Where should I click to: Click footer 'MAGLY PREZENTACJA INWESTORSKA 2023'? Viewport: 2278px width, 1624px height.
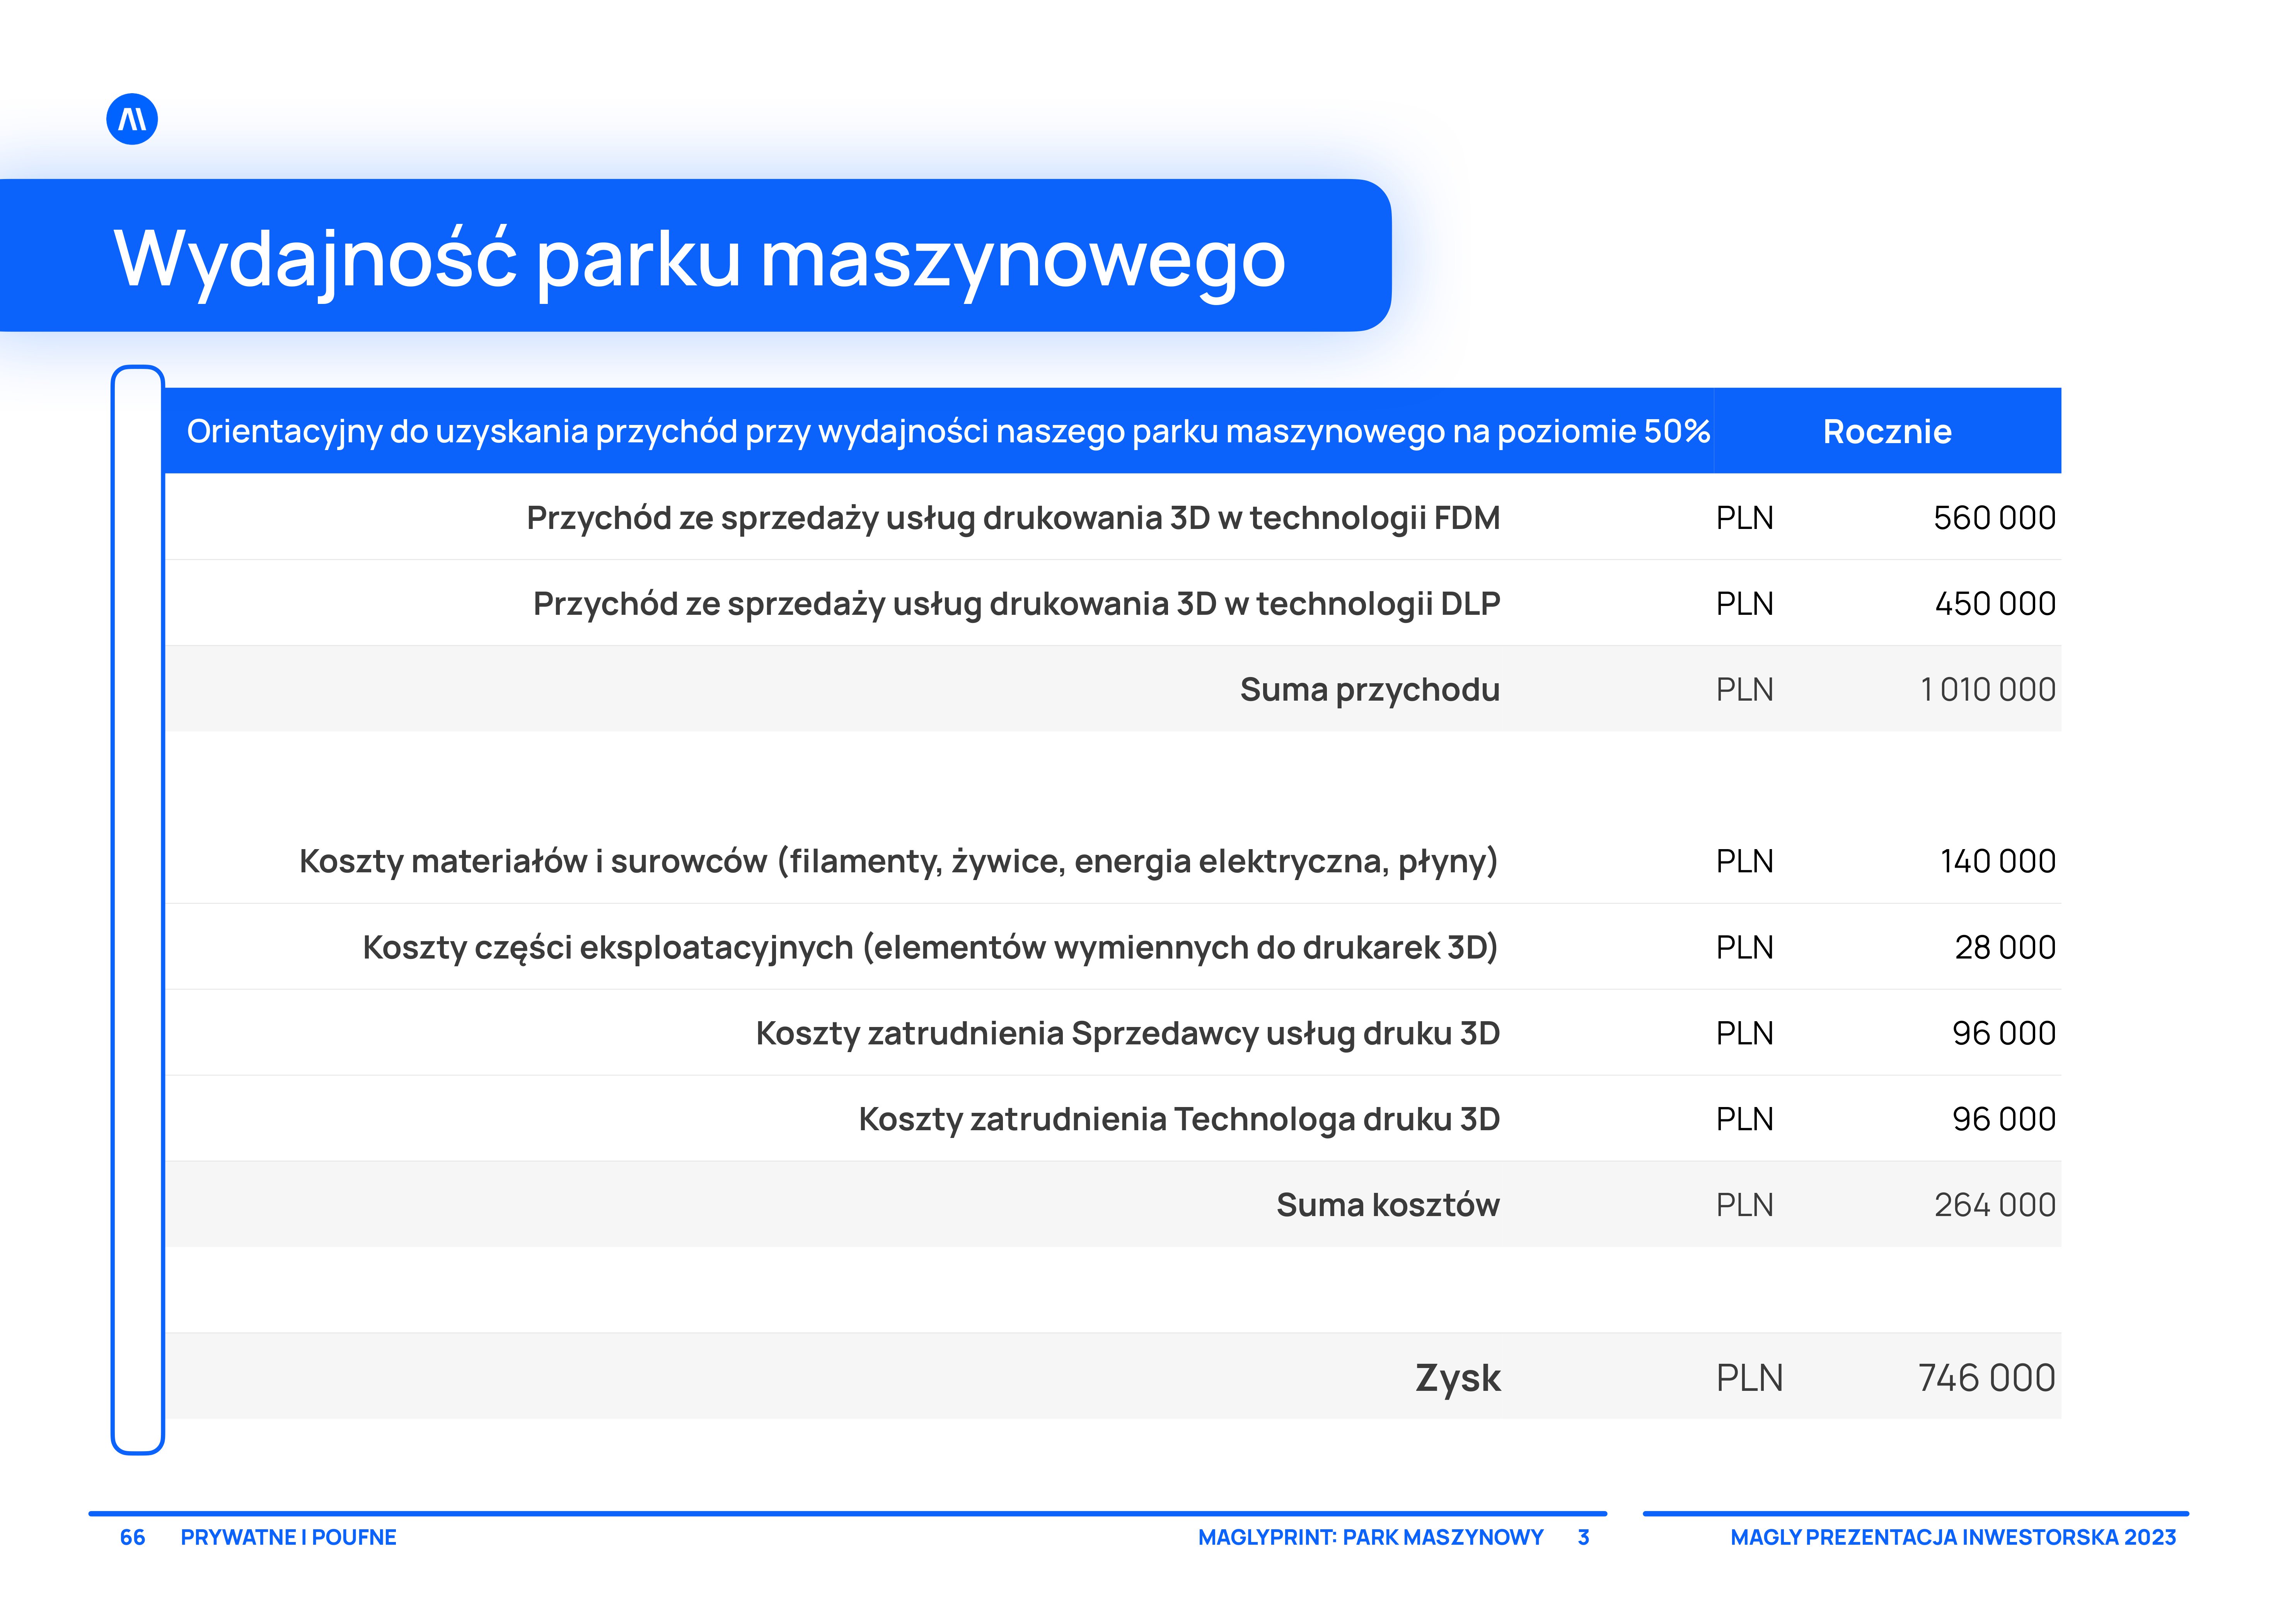pyautogui.click(x=1953, y=1537)
